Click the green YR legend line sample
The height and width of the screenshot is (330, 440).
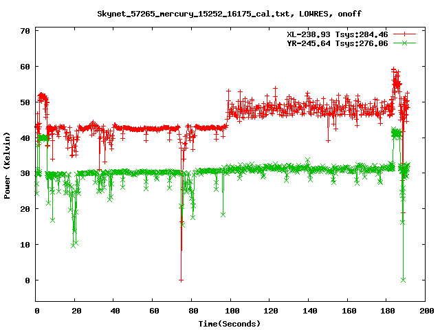404,43
